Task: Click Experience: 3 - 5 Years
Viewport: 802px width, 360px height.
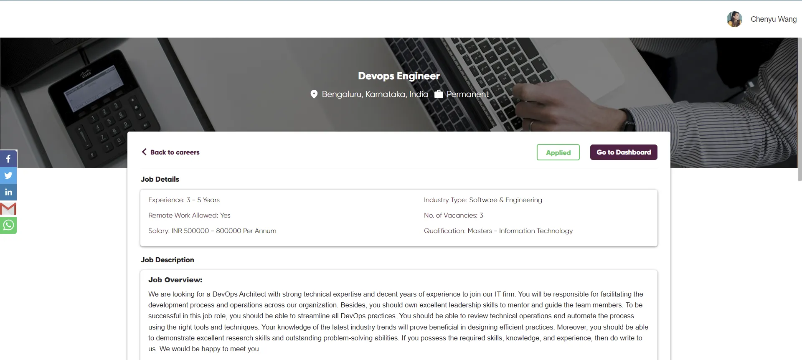Action: point(184,200)
